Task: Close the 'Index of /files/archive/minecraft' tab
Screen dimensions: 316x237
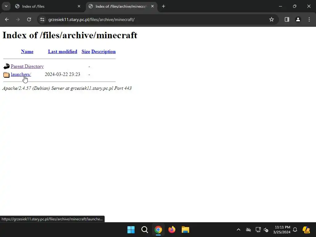Action: tap(152, 6)
